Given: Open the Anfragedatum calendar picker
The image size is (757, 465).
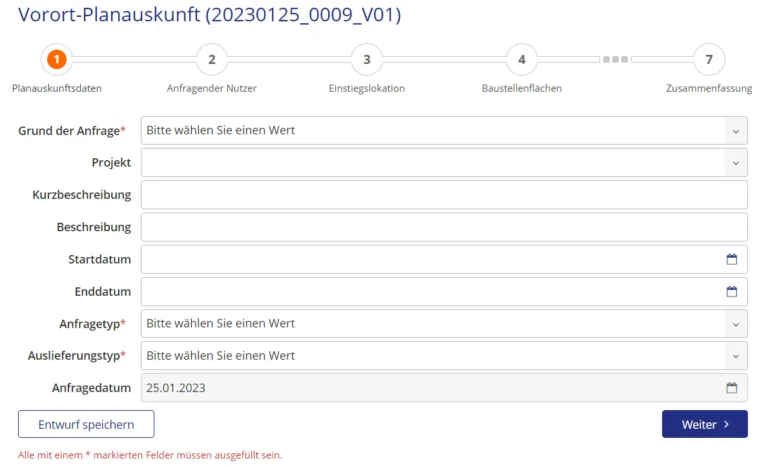Looking at the screenshot, I should pos(732,387).
